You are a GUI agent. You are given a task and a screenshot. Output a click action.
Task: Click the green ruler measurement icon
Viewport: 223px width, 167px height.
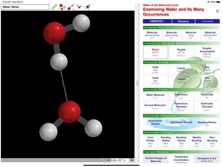point(54,7)
